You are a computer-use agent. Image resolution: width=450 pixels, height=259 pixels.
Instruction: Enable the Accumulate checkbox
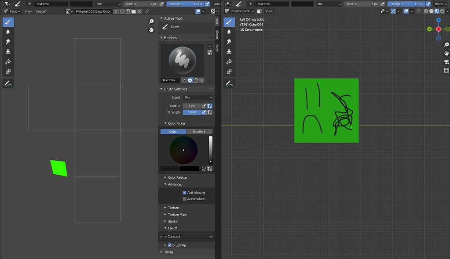coord(184,198)
